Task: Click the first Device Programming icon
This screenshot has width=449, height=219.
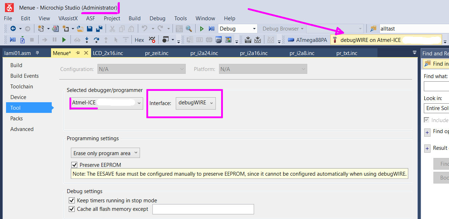Action: (248, 40)
